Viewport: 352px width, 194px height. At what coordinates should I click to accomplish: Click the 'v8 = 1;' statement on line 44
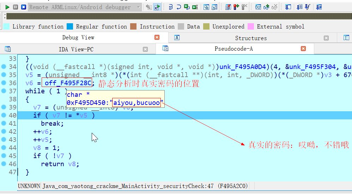pos(47,148)
